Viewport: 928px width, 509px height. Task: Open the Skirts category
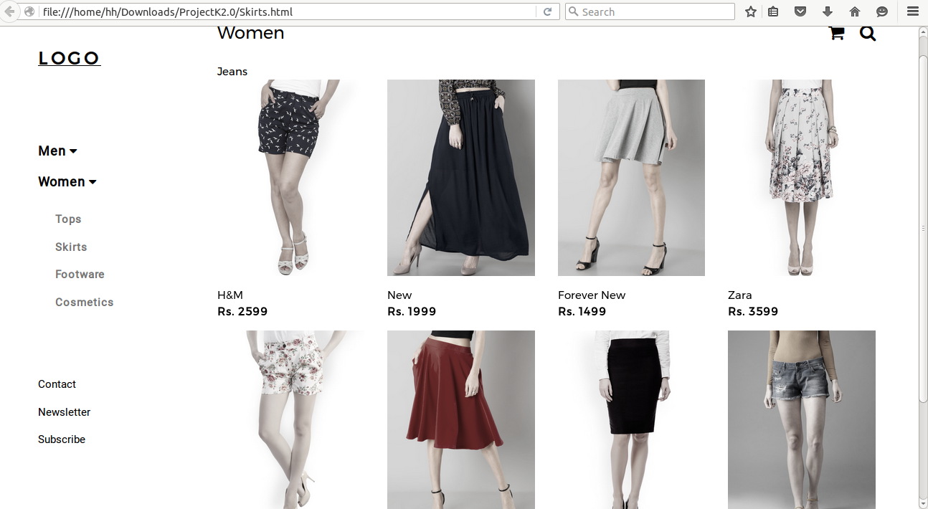(71, 247)
